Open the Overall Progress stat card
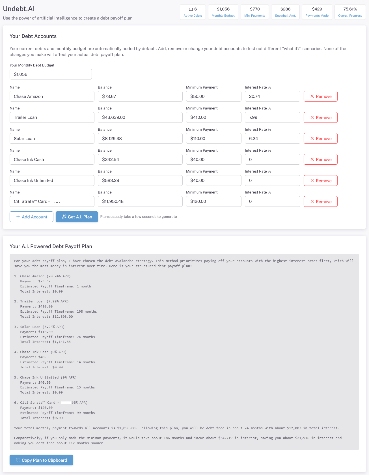The image size is (369, 475). point(350,12)
